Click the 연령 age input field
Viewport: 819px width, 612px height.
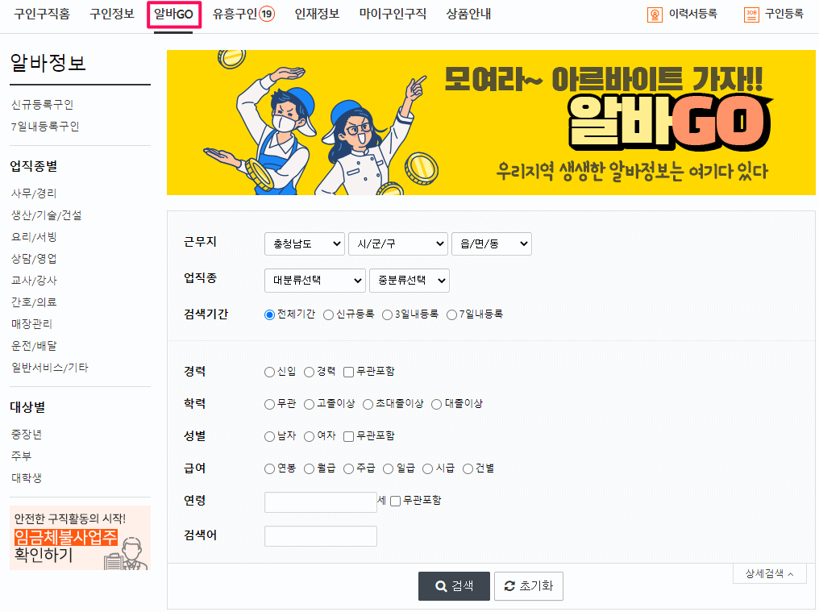point(321,502)
